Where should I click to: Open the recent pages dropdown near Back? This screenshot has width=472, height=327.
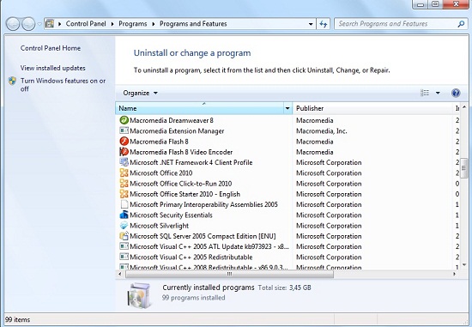click(39, 24)
